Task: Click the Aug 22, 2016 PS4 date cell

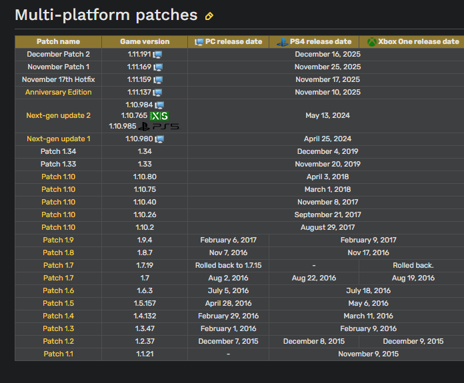Action: coord(314,278)
